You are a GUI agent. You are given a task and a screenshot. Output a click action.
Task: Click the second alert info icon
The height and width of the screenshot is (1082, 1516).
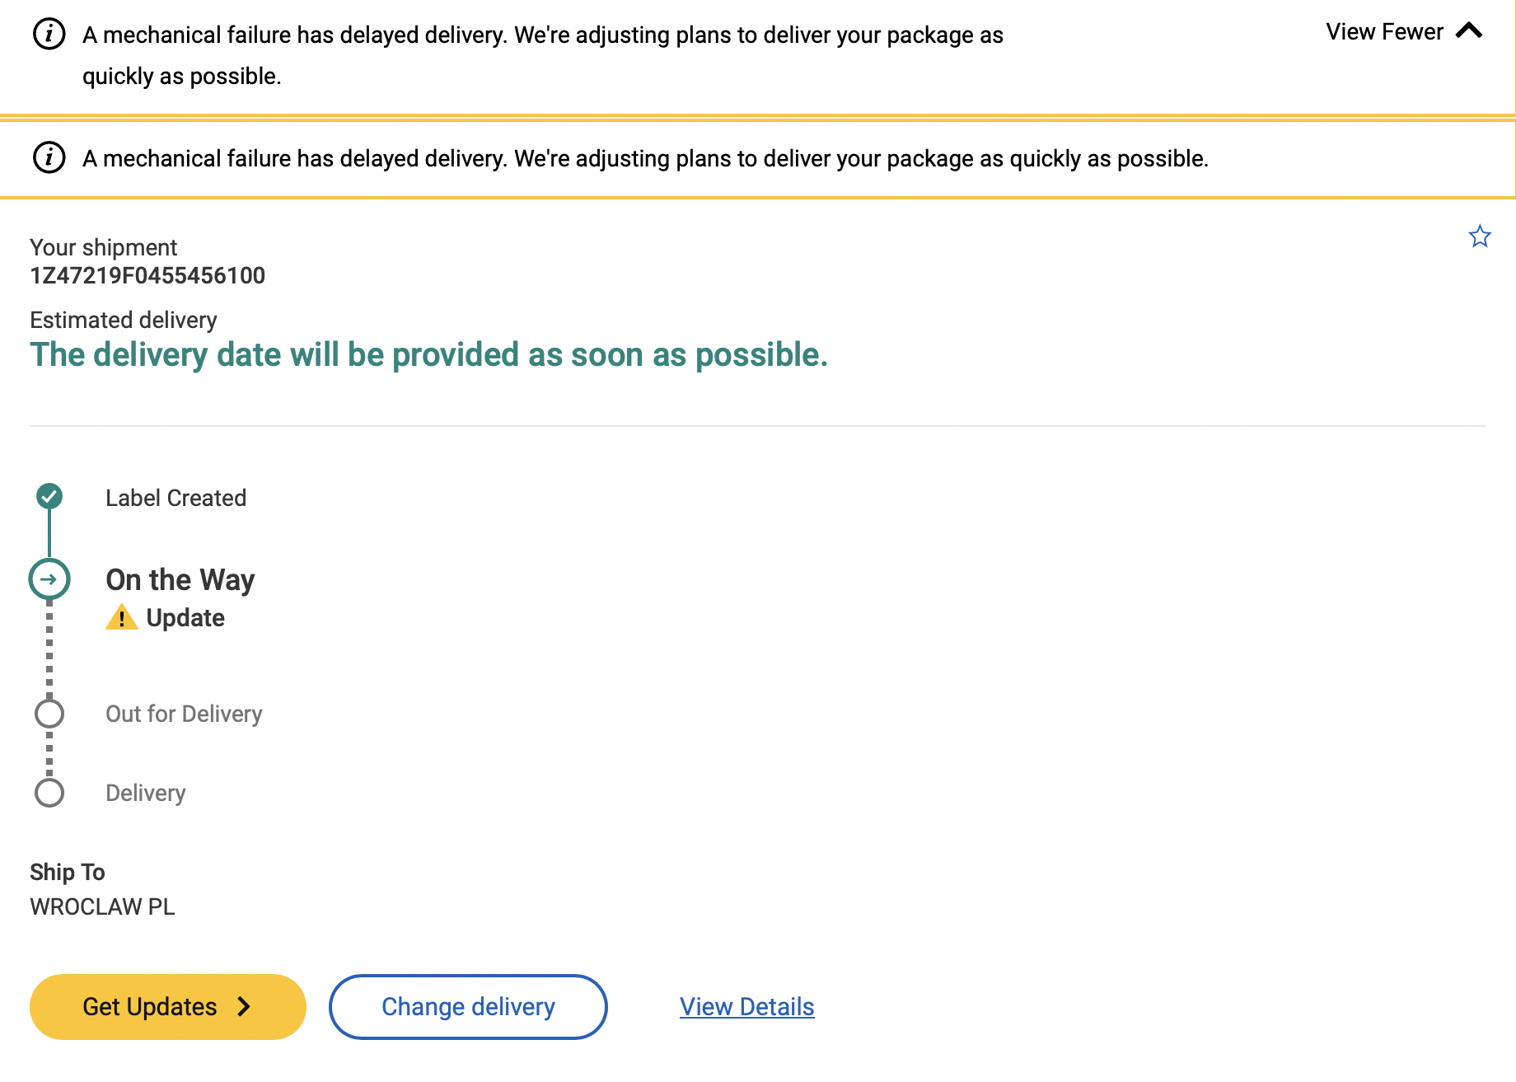pyautogui.click(x=49, y=157)
